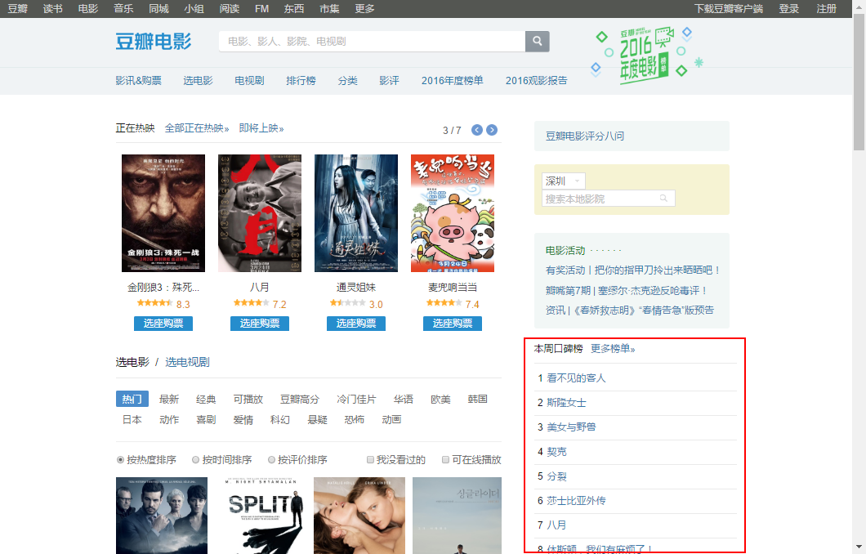Screen dimensions: 866x554
Task: Click the 豆瓣电影 logo
Action: pos(154,42)
